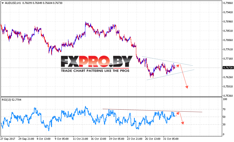The width and height of the screenshot is (234, 142).
Task: Select the 27 Sep 2017 date label
Action: pyautogui.click(x=8, y=139)
